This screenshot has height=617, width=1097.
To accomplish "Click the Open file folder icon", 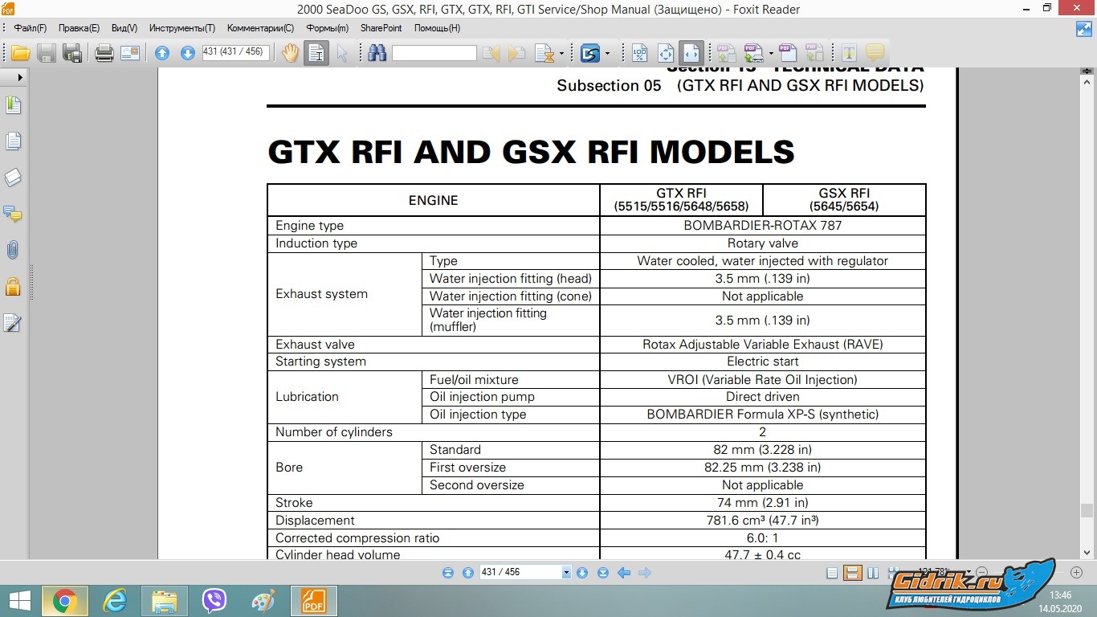I will pyautogui.click(x=20, y=54).
